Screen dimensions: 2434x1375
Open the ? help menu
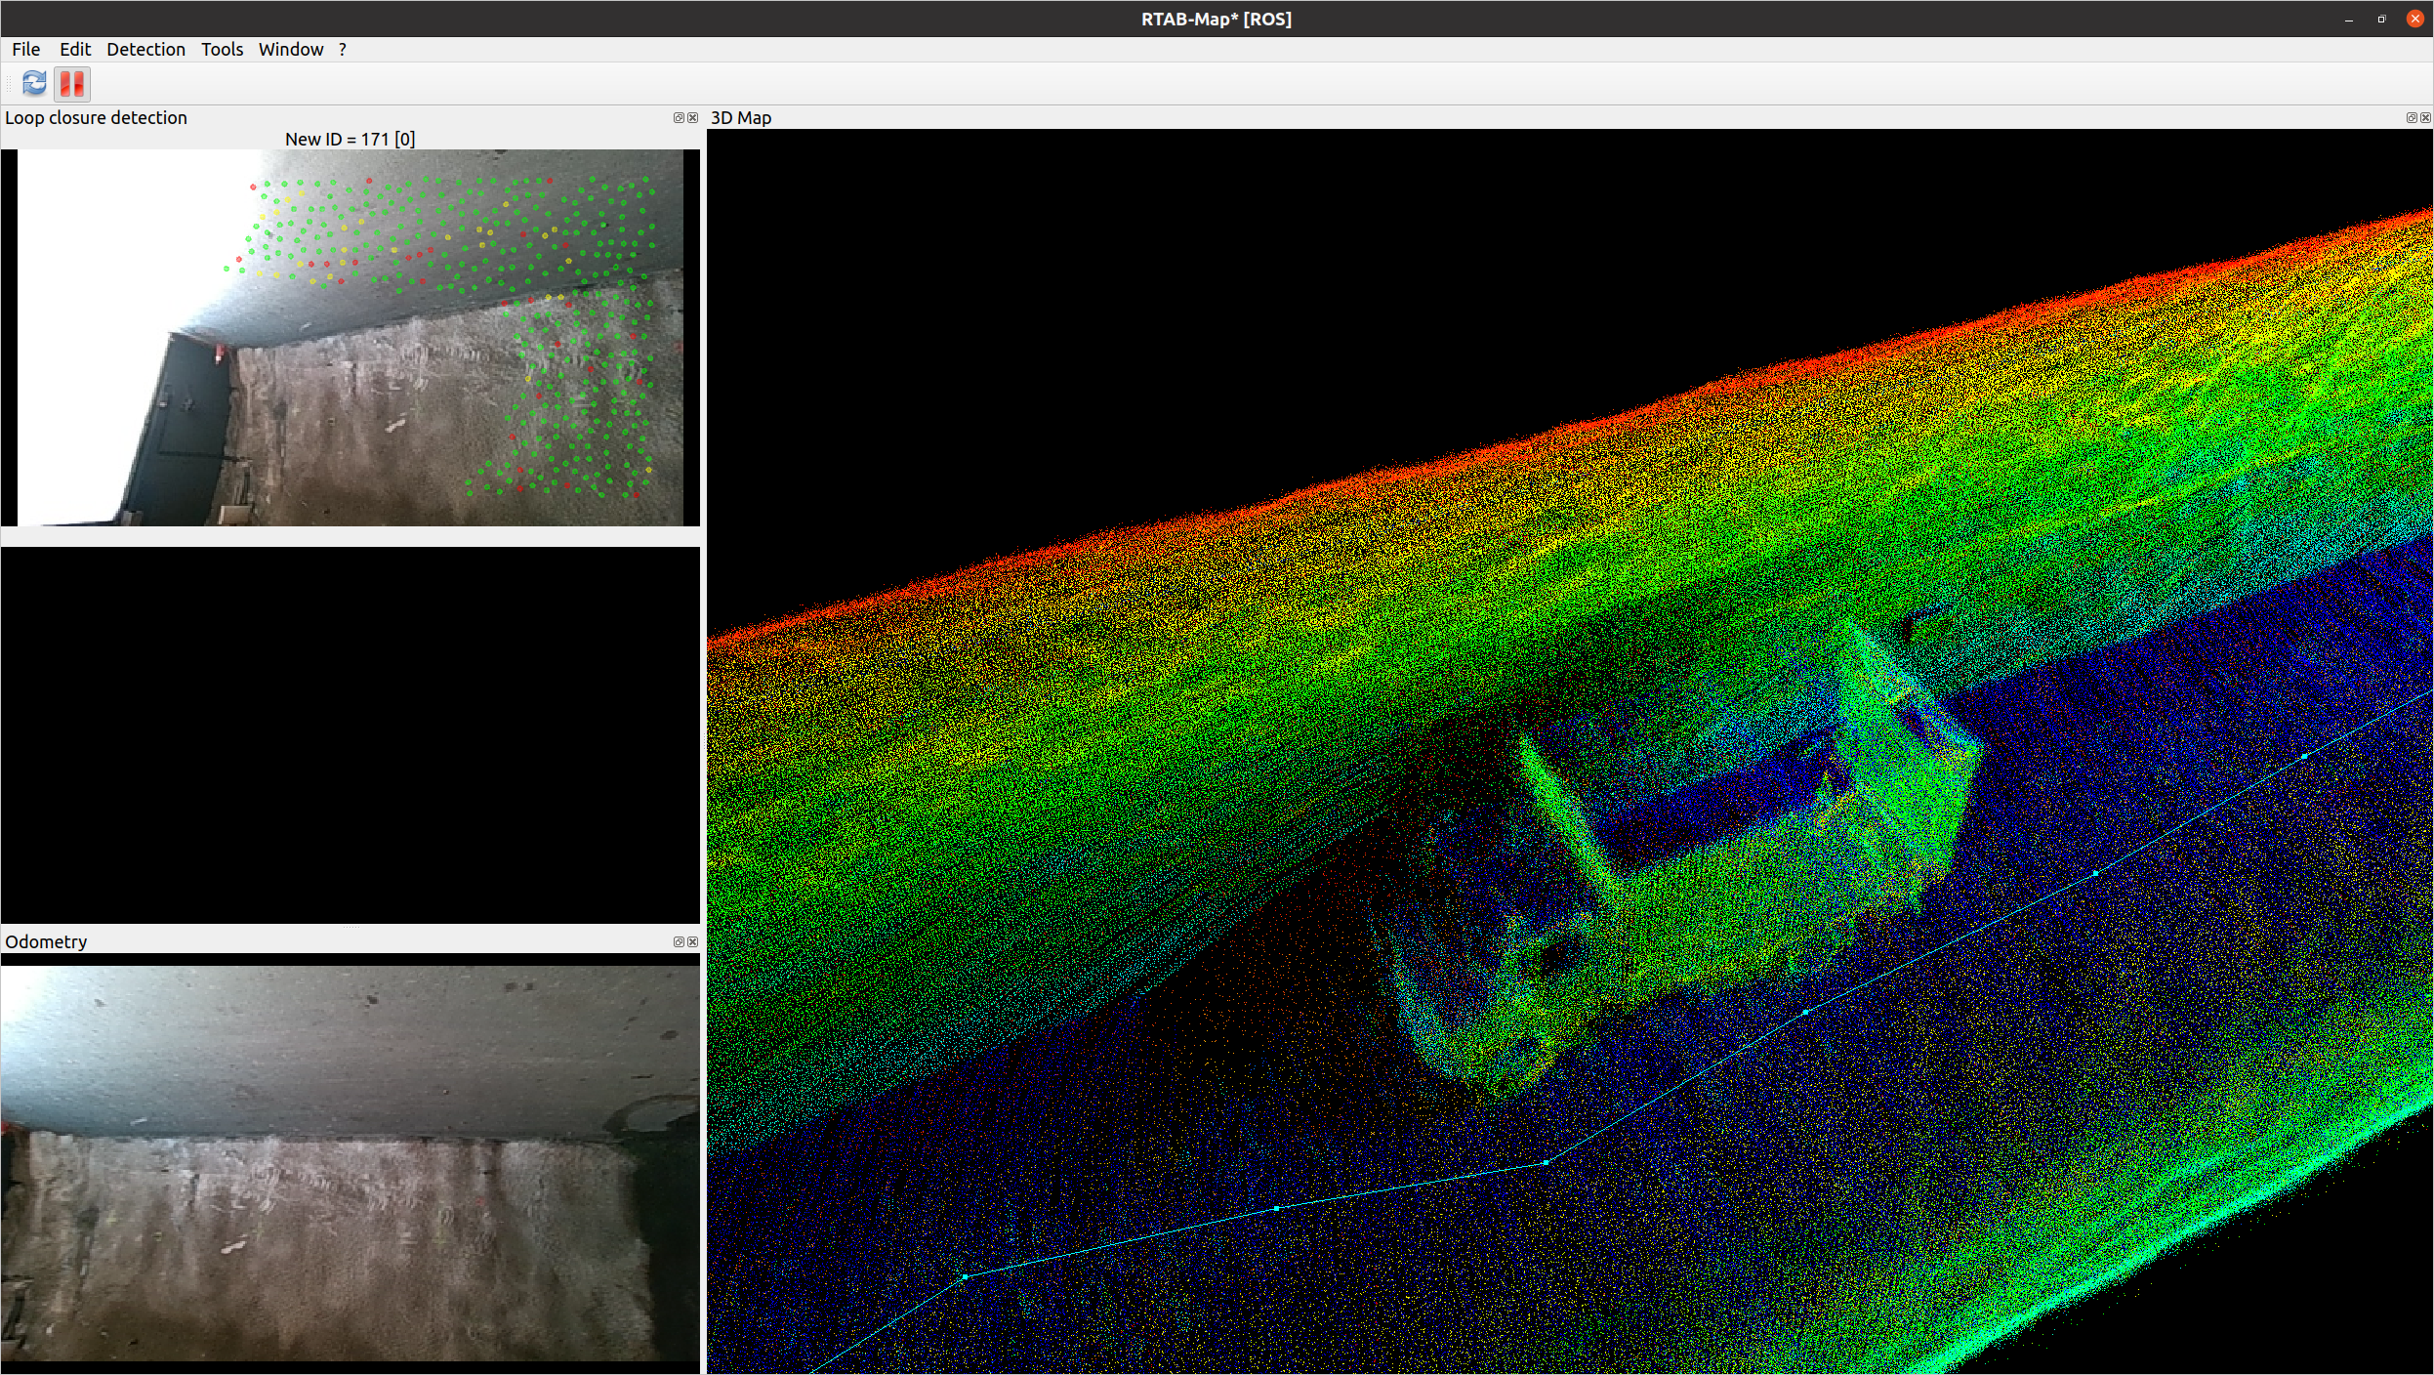coord(343,50)
